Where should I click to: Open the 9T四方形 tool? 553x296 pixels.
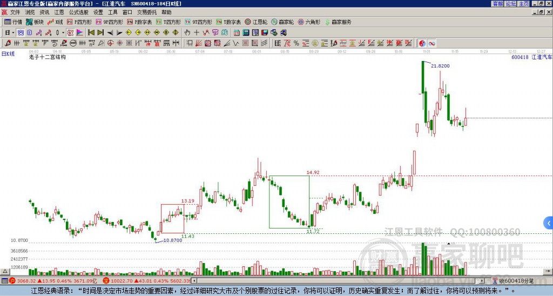pyautogui.click(x=198, y=22)
